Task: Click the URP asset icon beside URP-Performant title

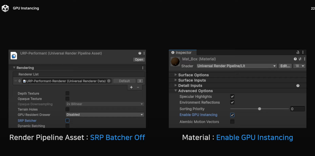Action: pyautogui.click(x=14, y=56)
